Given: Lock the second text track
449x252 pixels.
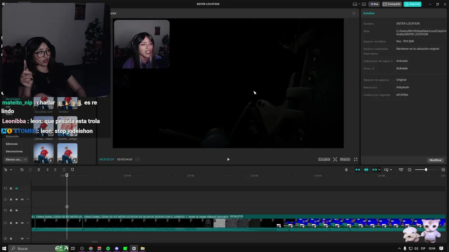Looking at the screenshot, I should pyautogui.click(x=11, y=210).
